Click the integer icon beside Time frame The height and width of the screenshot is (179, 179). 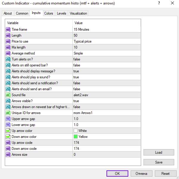point(8,29)
